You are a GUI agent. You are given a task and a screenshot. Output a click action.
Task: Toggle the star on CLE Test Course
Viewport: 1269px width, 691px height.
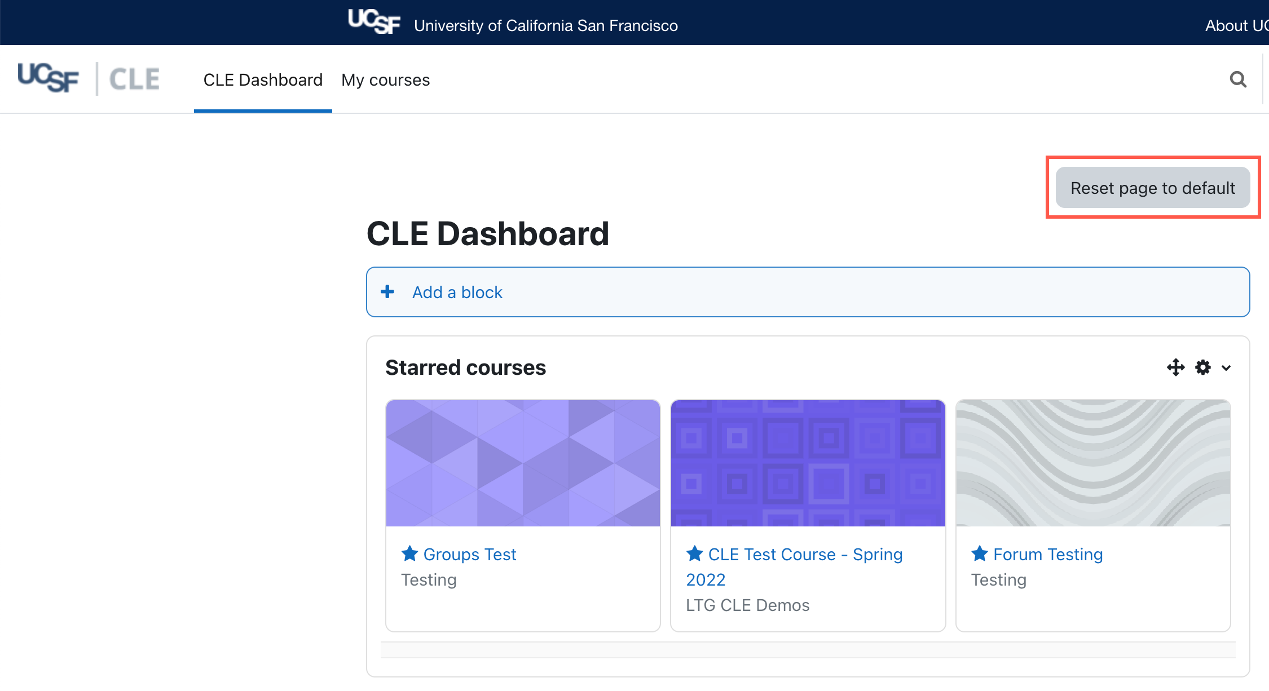pos(694,553)
